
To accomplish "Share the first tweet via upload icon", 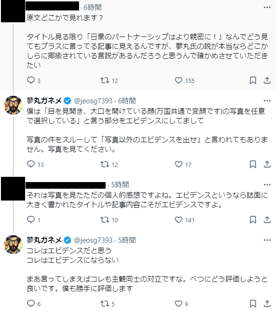I will point(267,80).
